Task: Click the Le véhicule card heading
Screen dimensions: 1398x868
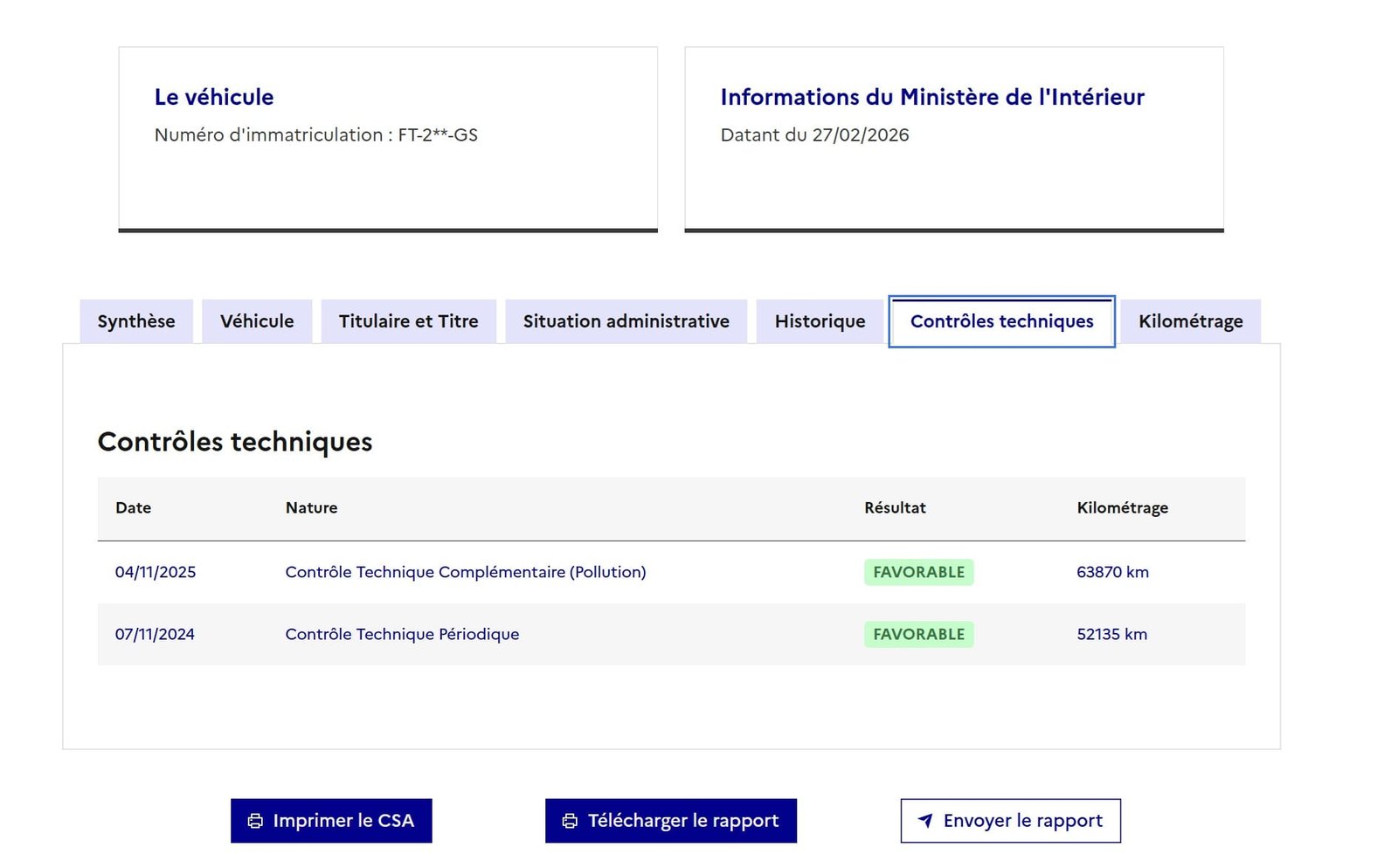Action: tap(214, 97)
